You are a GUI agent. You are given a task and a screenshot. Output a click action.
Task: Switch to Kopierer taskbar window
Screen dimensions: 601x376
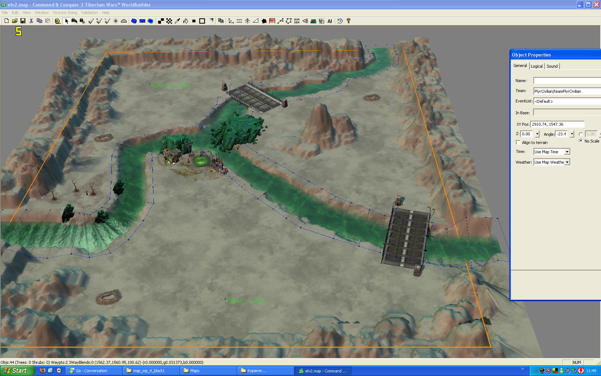[x=265, y=371]
